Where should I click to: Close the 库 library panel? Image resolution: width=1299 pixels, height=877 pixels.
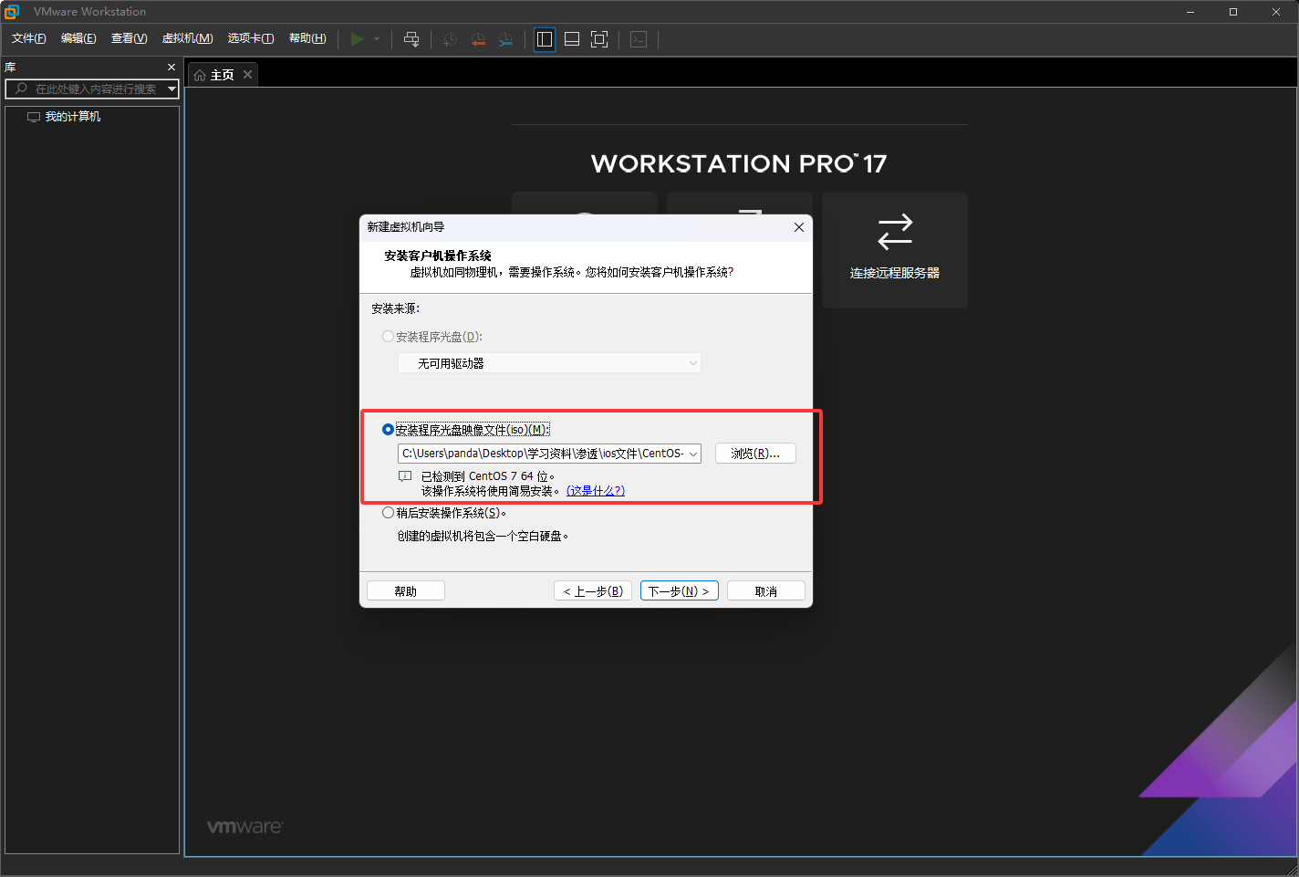[x=171, y=68]
